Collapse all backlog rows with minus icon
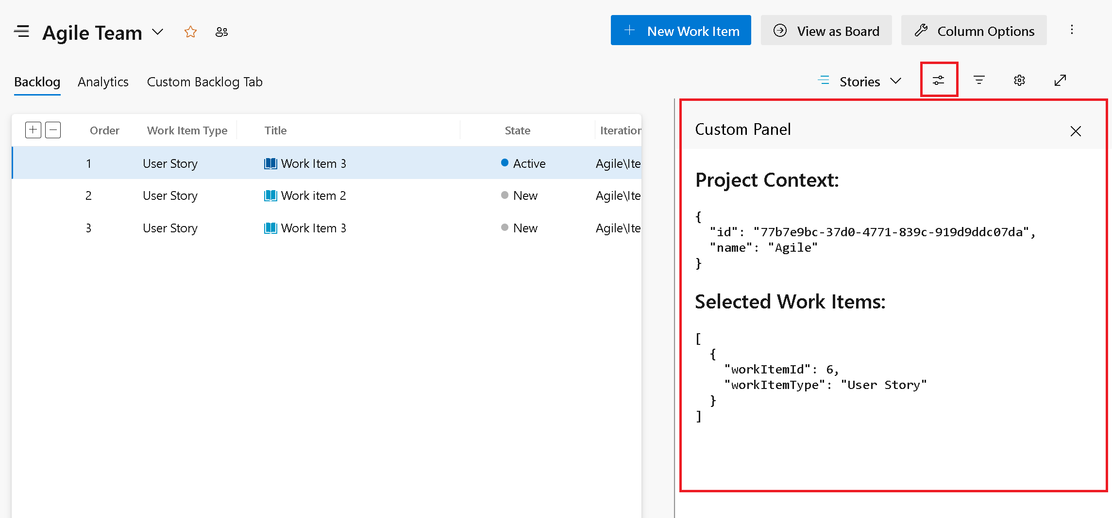 [53, 130]
